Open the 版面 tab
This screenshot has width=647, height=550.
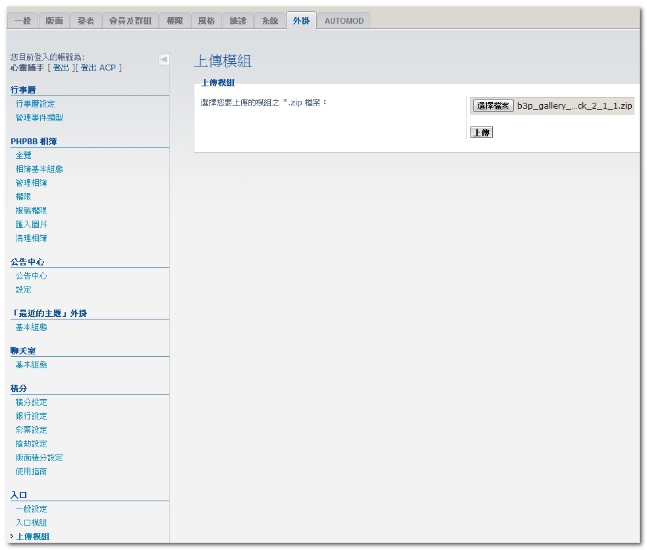coord(54,21)
